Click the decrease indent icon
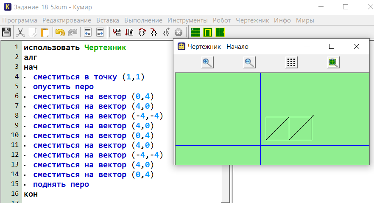This screenshot has height=203, width=374. [100, 32]
